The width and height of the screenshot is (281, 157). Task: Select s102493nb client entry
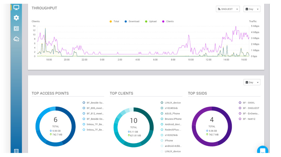[x=169, y=108]
